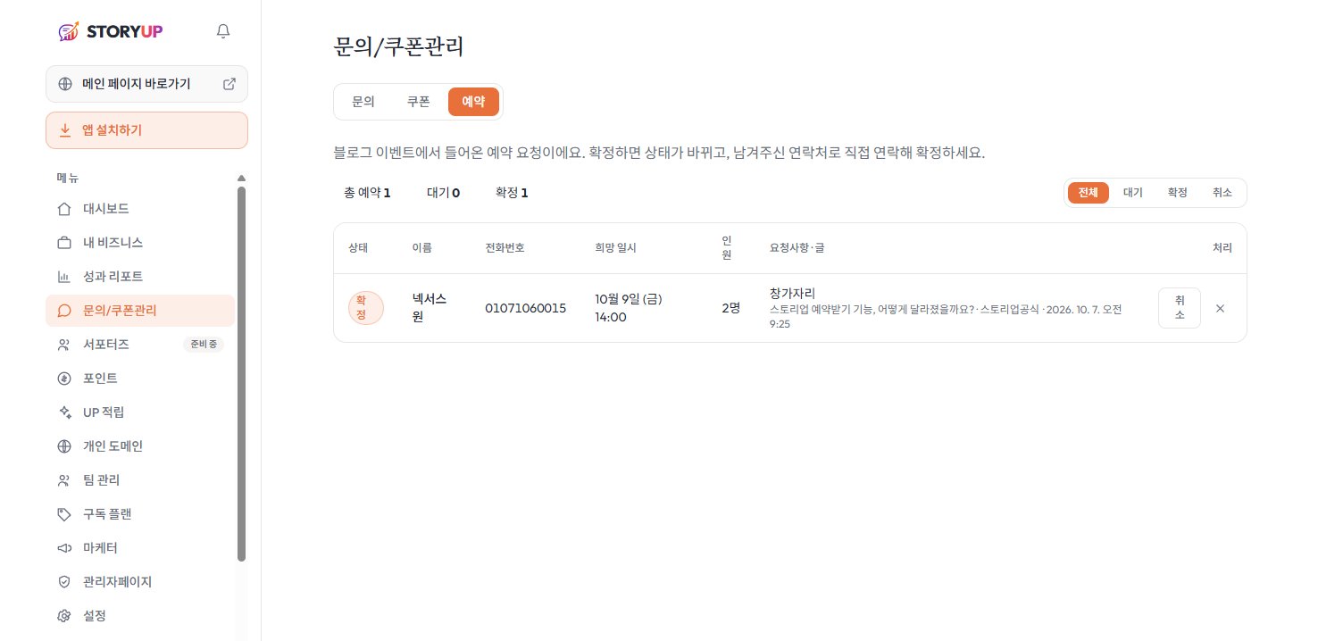1318x641 pixels.
Task: Open 성과 리포트 menu item
Action: (x=140, y=277)
